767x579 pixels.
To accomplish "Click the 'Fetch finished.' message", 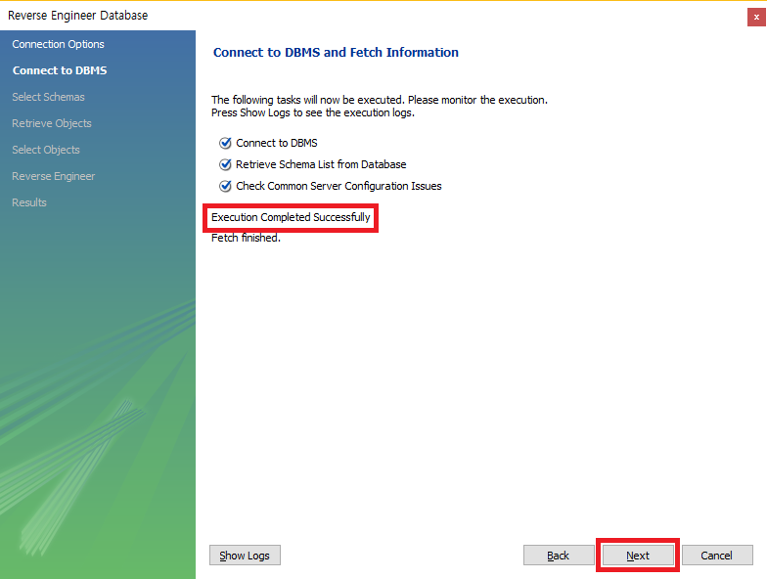I will 246,238.
